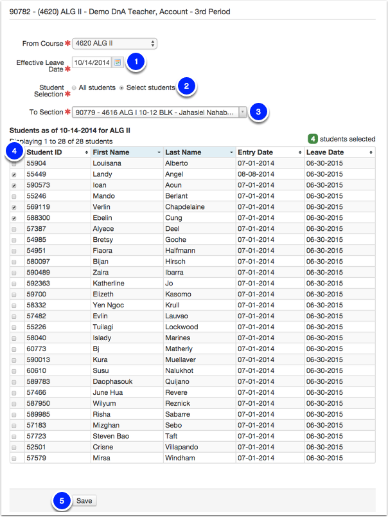Click student ID 587950 cell

[58, 403]
